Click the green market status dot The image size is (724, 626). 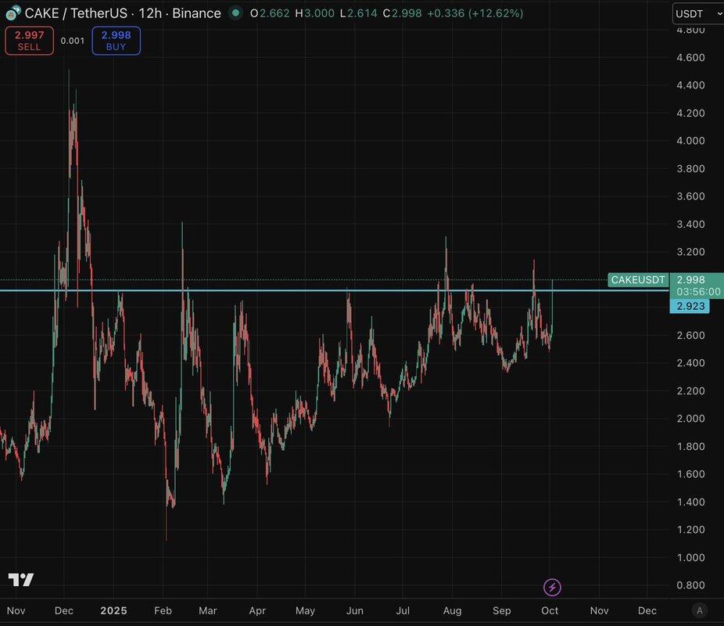pos(235,13)
